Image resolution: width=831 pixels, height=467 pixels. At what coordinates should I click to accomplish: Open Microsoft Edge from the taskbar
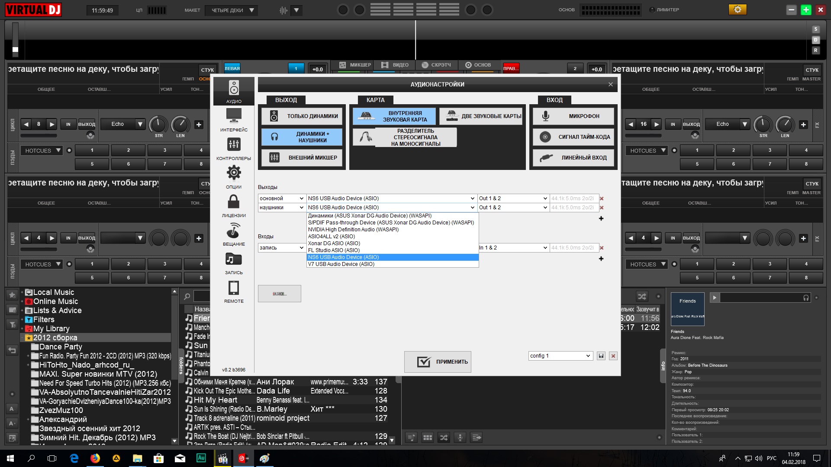coord(74,458)
